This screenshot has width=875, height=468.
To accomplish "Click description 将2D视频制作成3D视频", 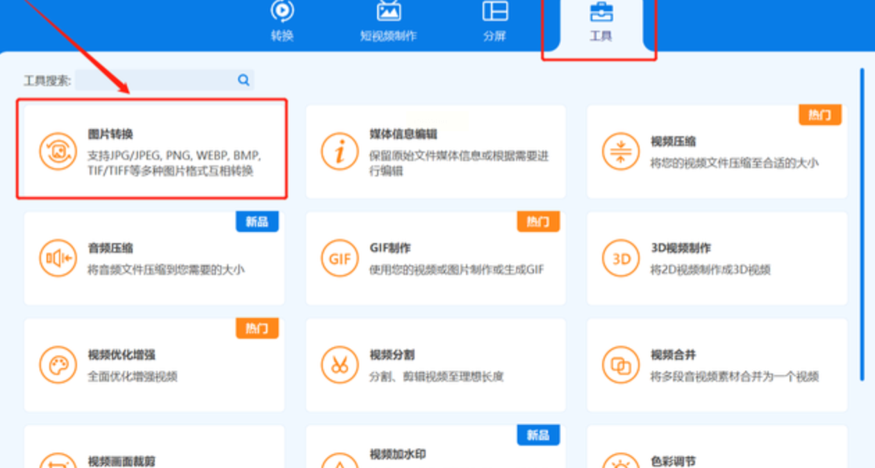I will [x=710, y=269].
